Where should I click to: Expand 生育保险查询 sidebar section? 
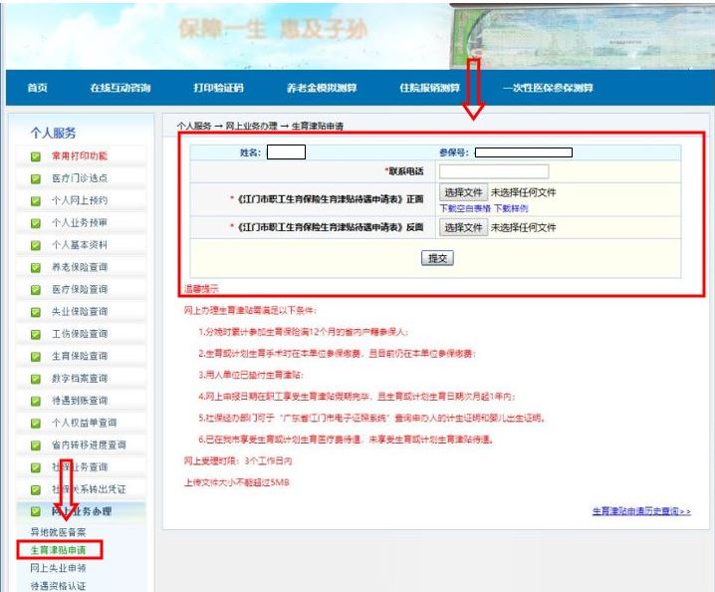point(82,356)
